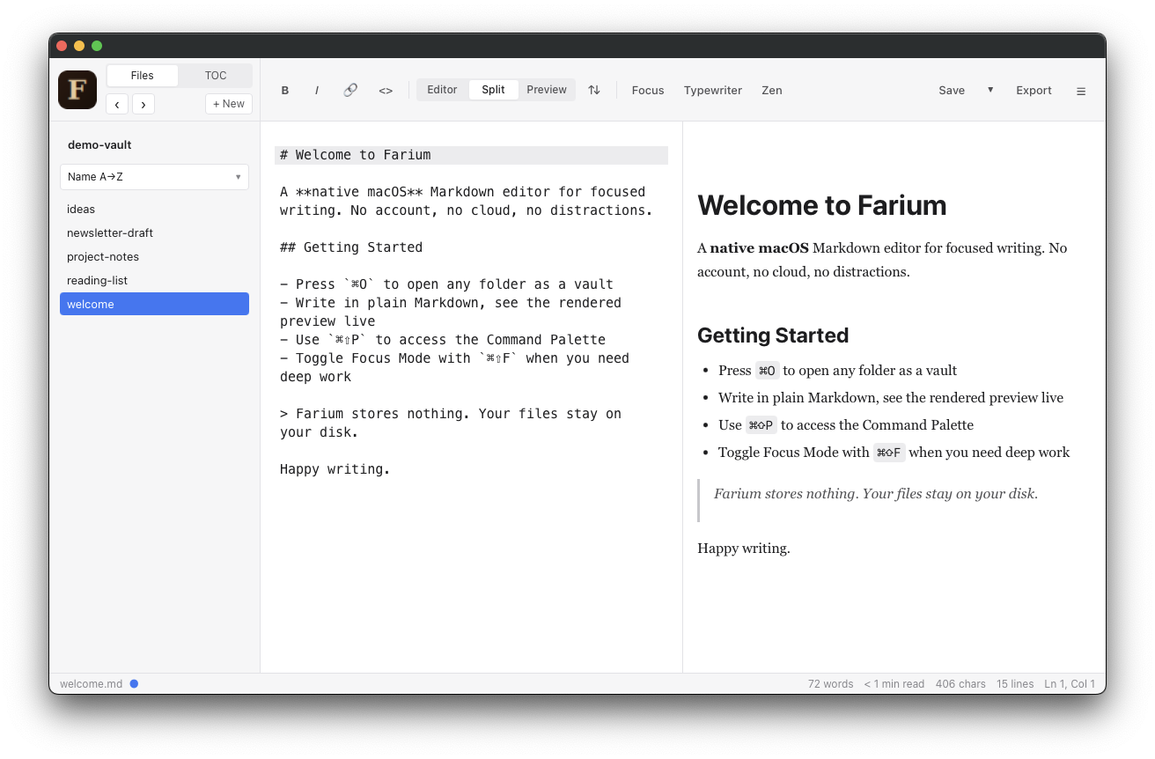This screenshot has width=1155, height=759.
Task: Click the + New button
Action: pos(229,104)
